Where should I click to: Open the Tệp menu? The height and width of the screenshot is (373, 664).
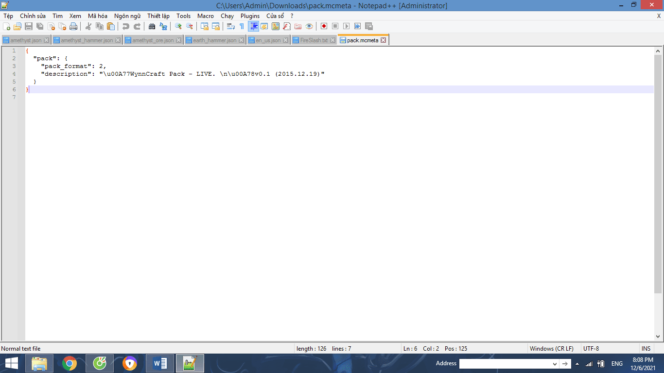(8, 16)
